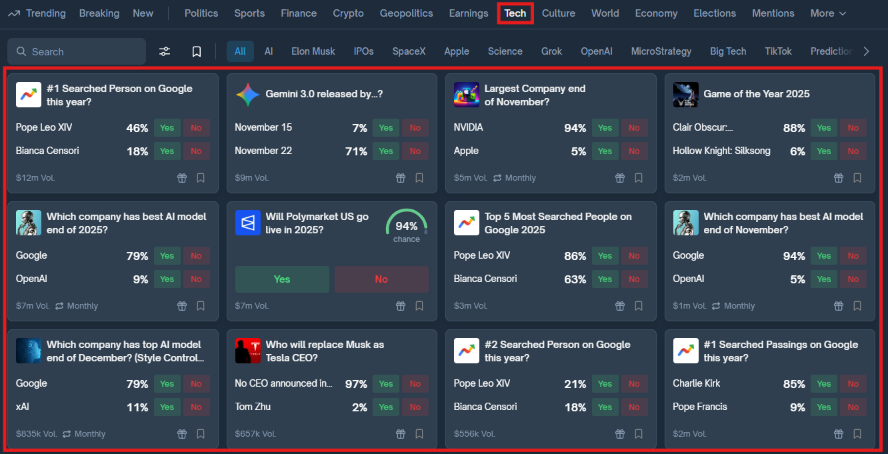This screenshot has width=888, height=454.
Task: Click the bookmark icon beside the filters
Action: point(197,51)
